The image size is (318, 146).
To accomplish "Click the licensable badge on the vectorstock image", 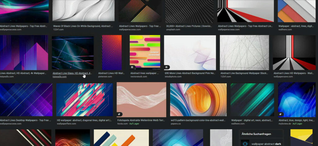I will click(x=132, y=67).
